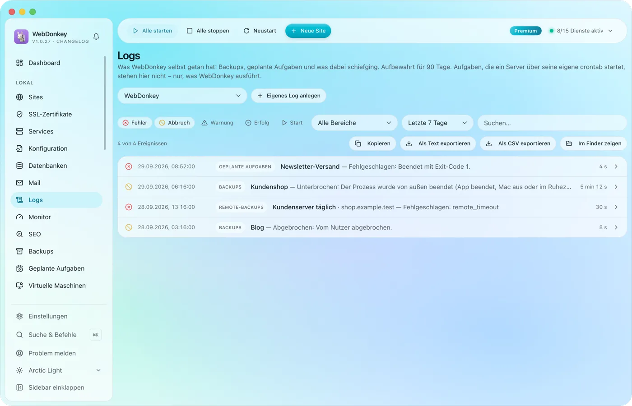Open notifications bell in sidebar header
Viewport: 632px width, 406px height.
tap(96, 37)
